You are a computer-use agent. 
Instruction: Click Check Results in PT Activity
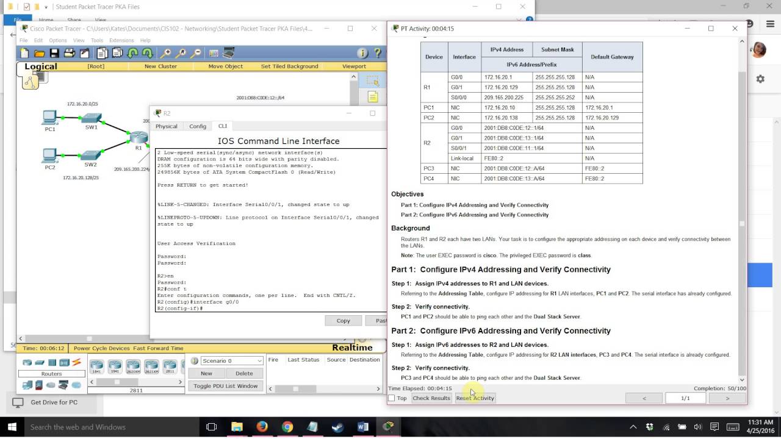[x=431, y=398]
